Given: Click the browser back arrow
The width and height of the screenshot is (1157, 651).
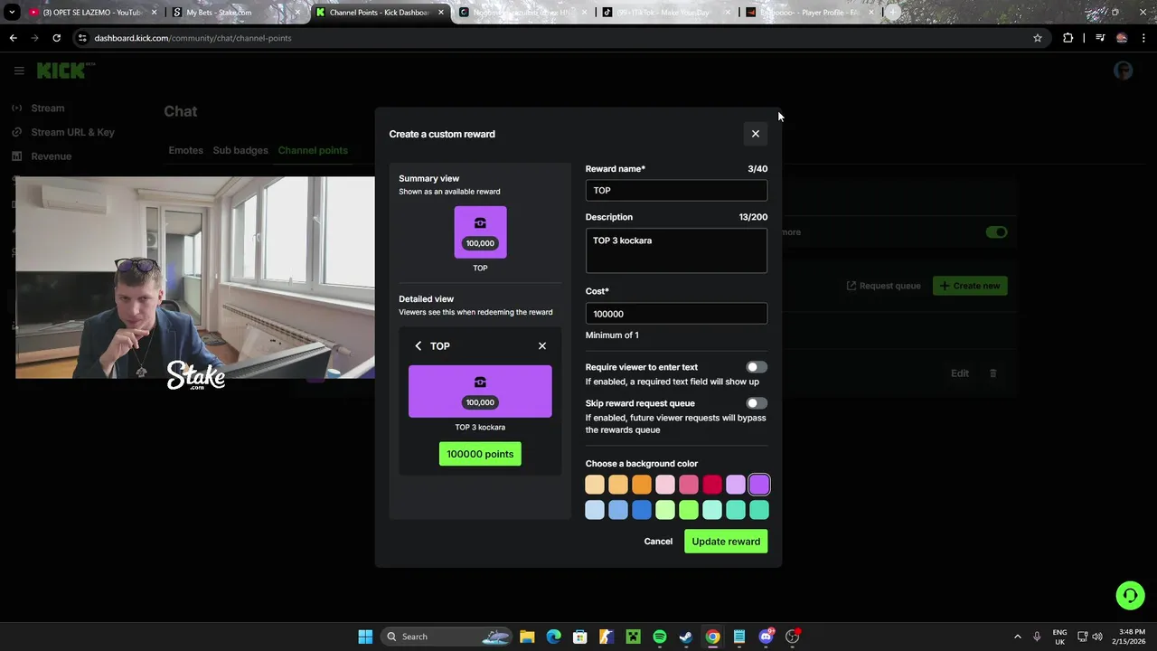Looking at the screenshot, I should click(13, 38).
